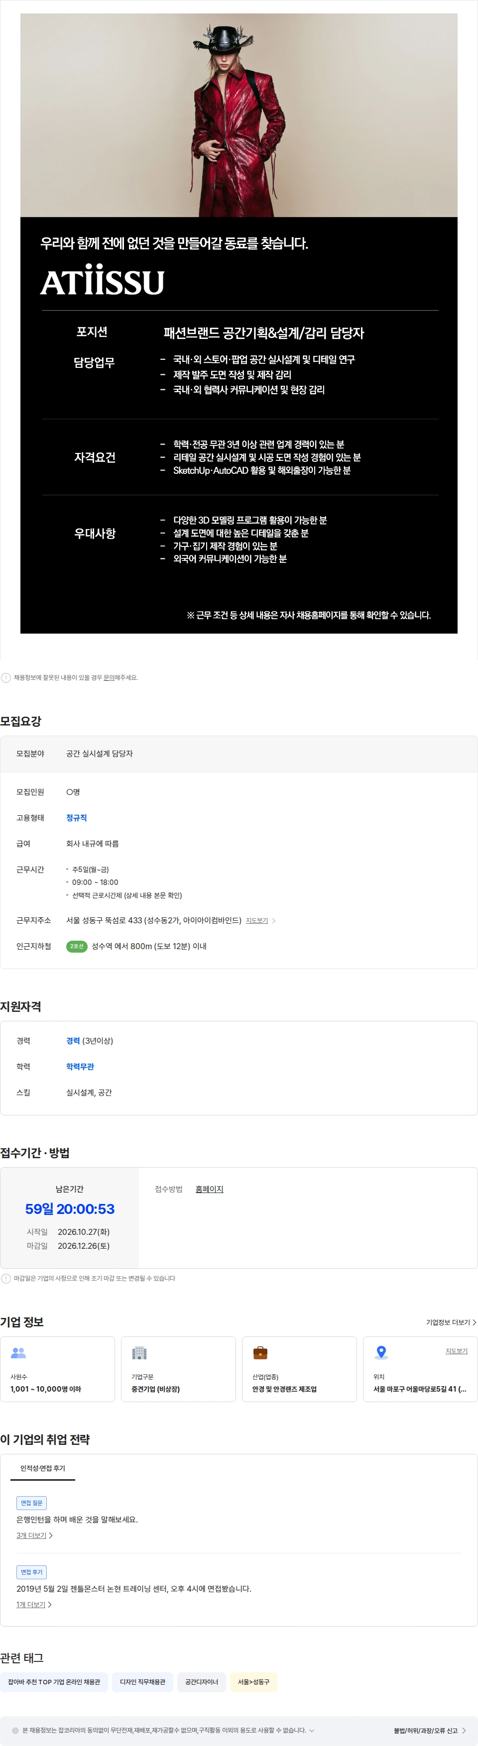The height and width of the screenshot is (1746, 478).
Task: Click the 문의 link in the notice
Action: click(109, 677)
